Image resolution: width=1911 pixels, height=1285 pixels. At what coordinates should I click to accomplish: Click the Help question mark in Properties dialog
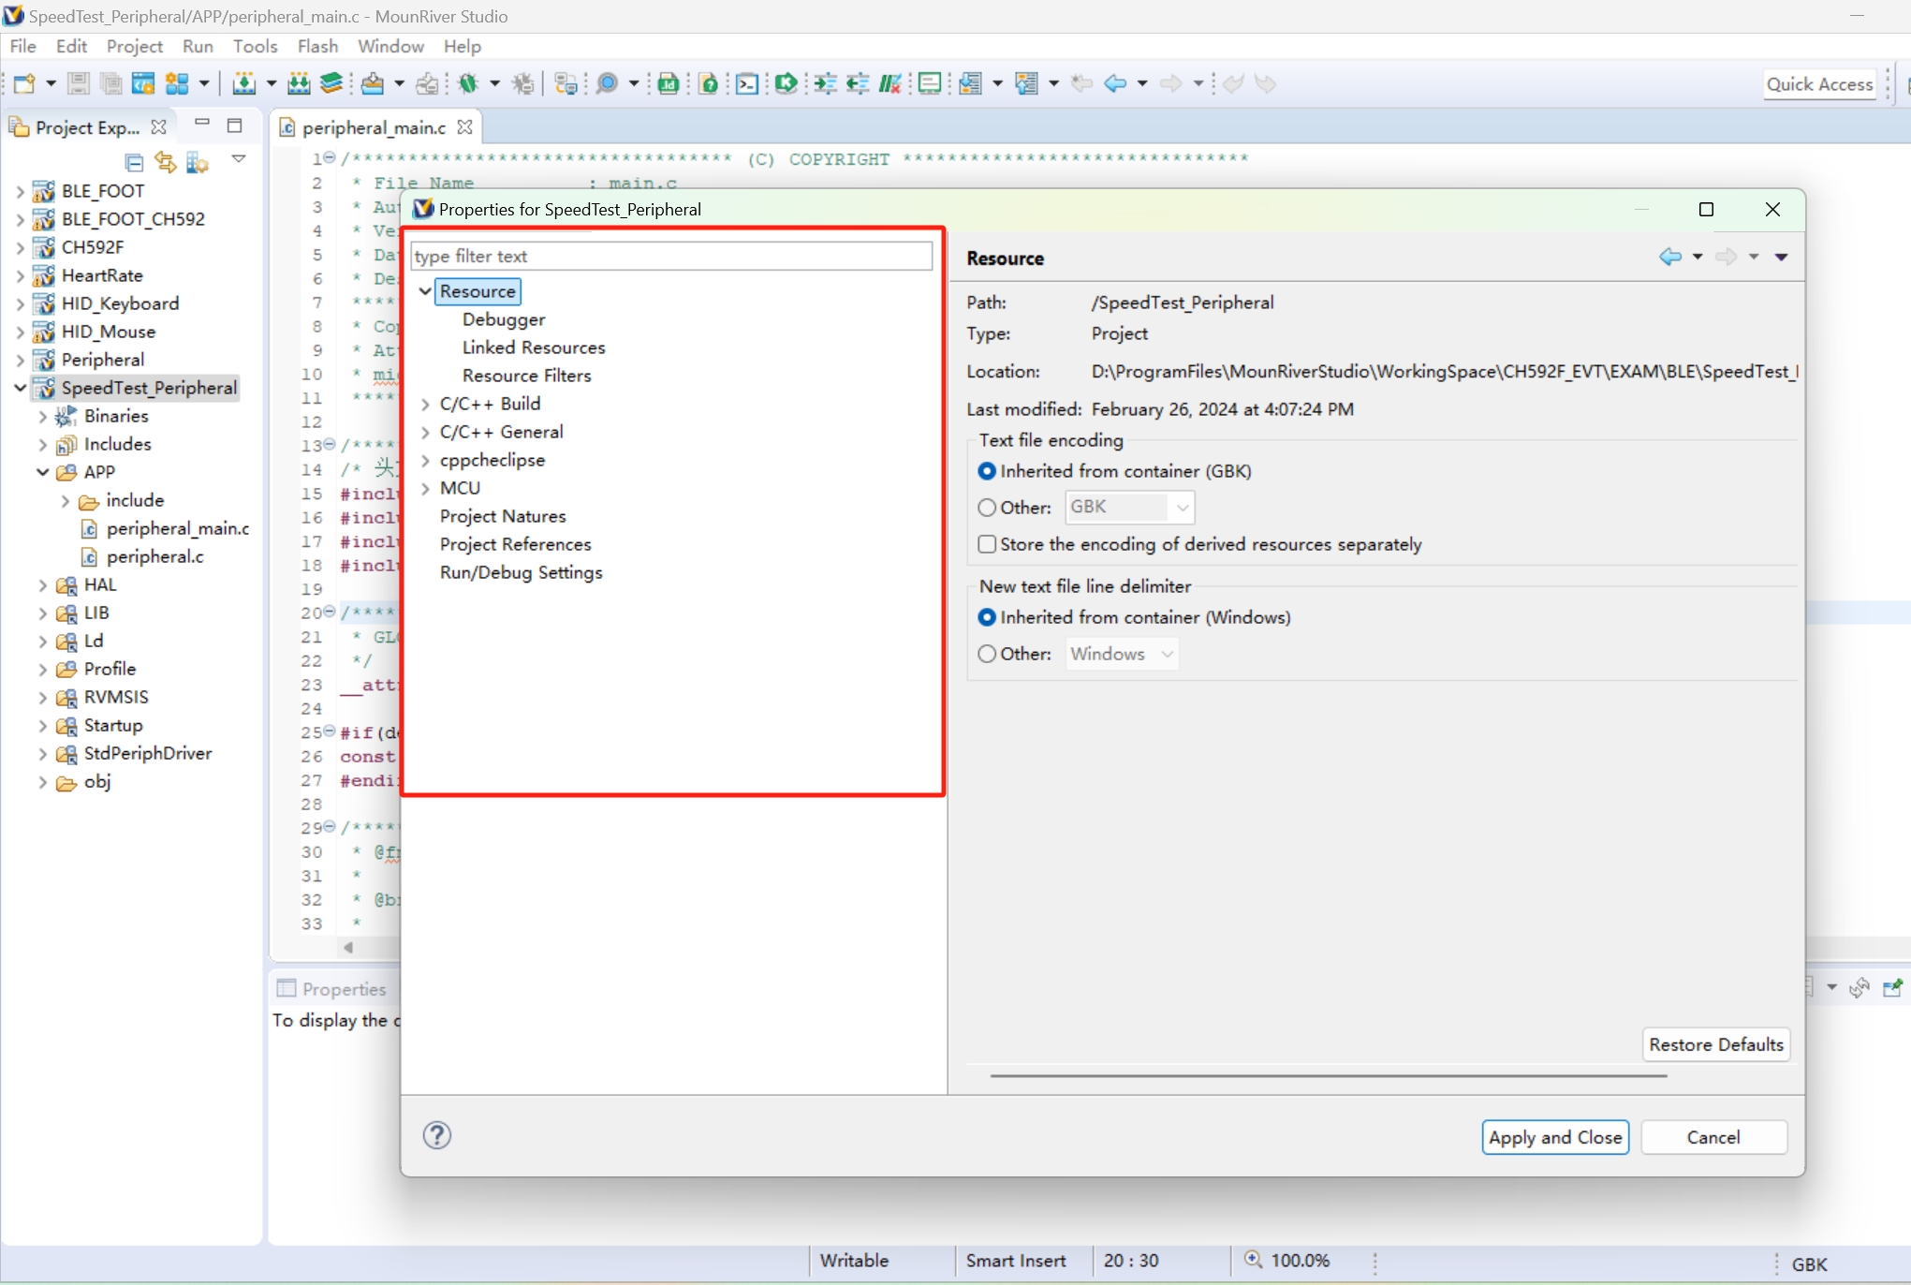437,1135
